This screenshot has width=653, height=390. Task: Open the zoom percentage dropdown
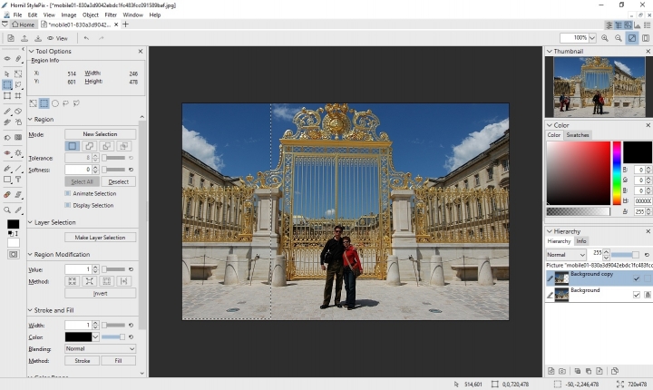point(592,38)
